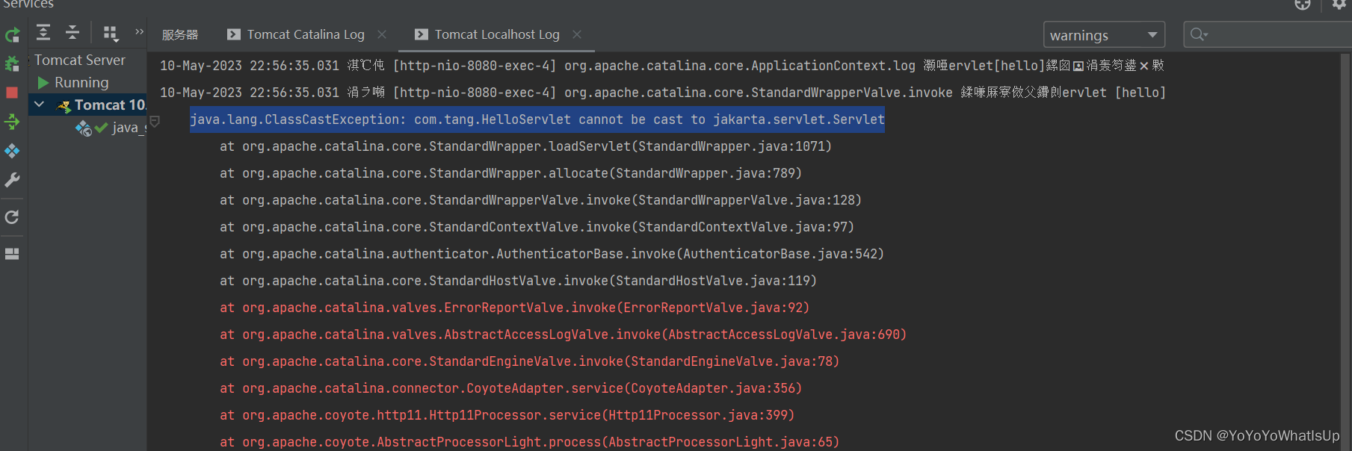Select the Tomcat Localhost Log tab
Viewport: 1352px width, 451px height.
(x=497, y=34)
